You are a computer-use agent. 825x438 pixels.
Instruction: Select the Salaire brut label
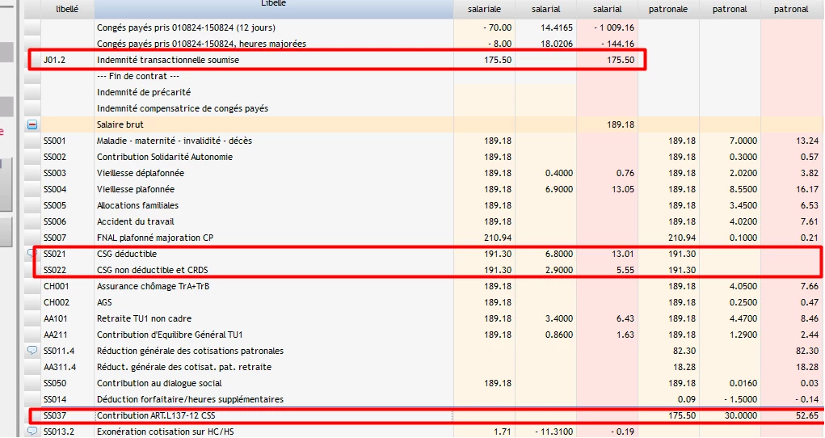(120, 124)
